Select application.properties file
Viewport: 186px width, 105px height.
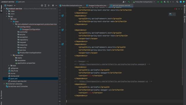25,63
